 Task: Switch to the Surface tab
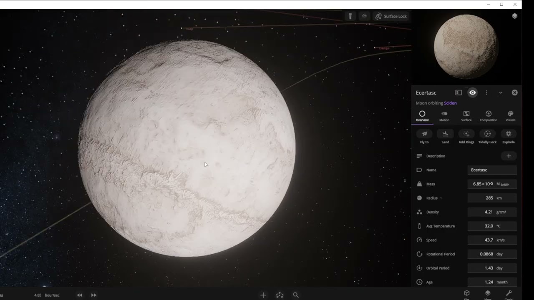[466, 116]
